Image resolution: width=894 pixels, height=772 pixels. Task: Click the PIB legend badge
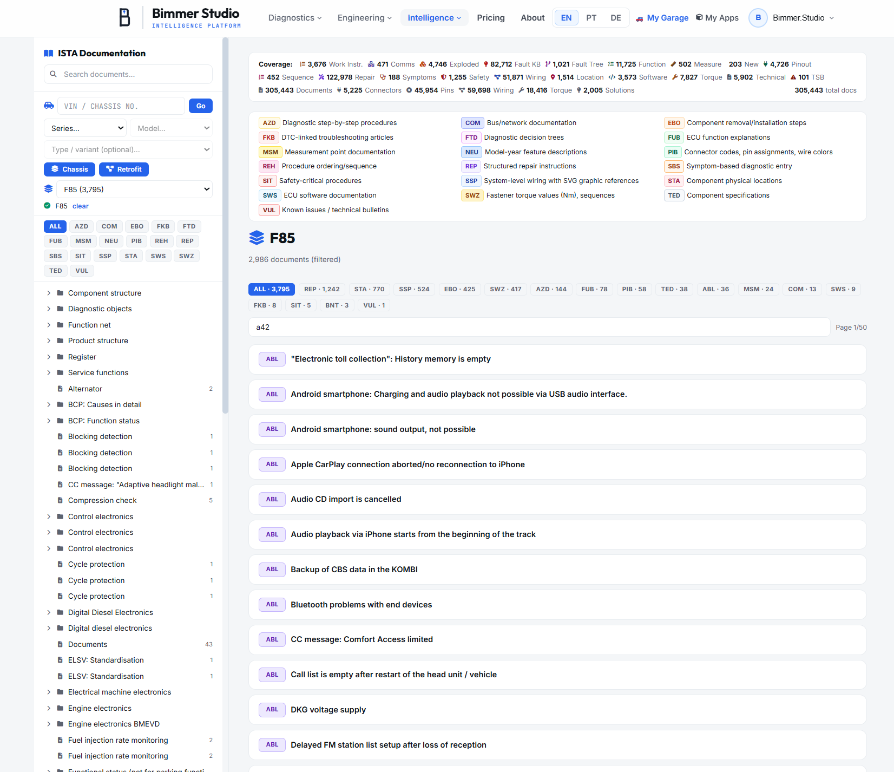pos(673,152)
